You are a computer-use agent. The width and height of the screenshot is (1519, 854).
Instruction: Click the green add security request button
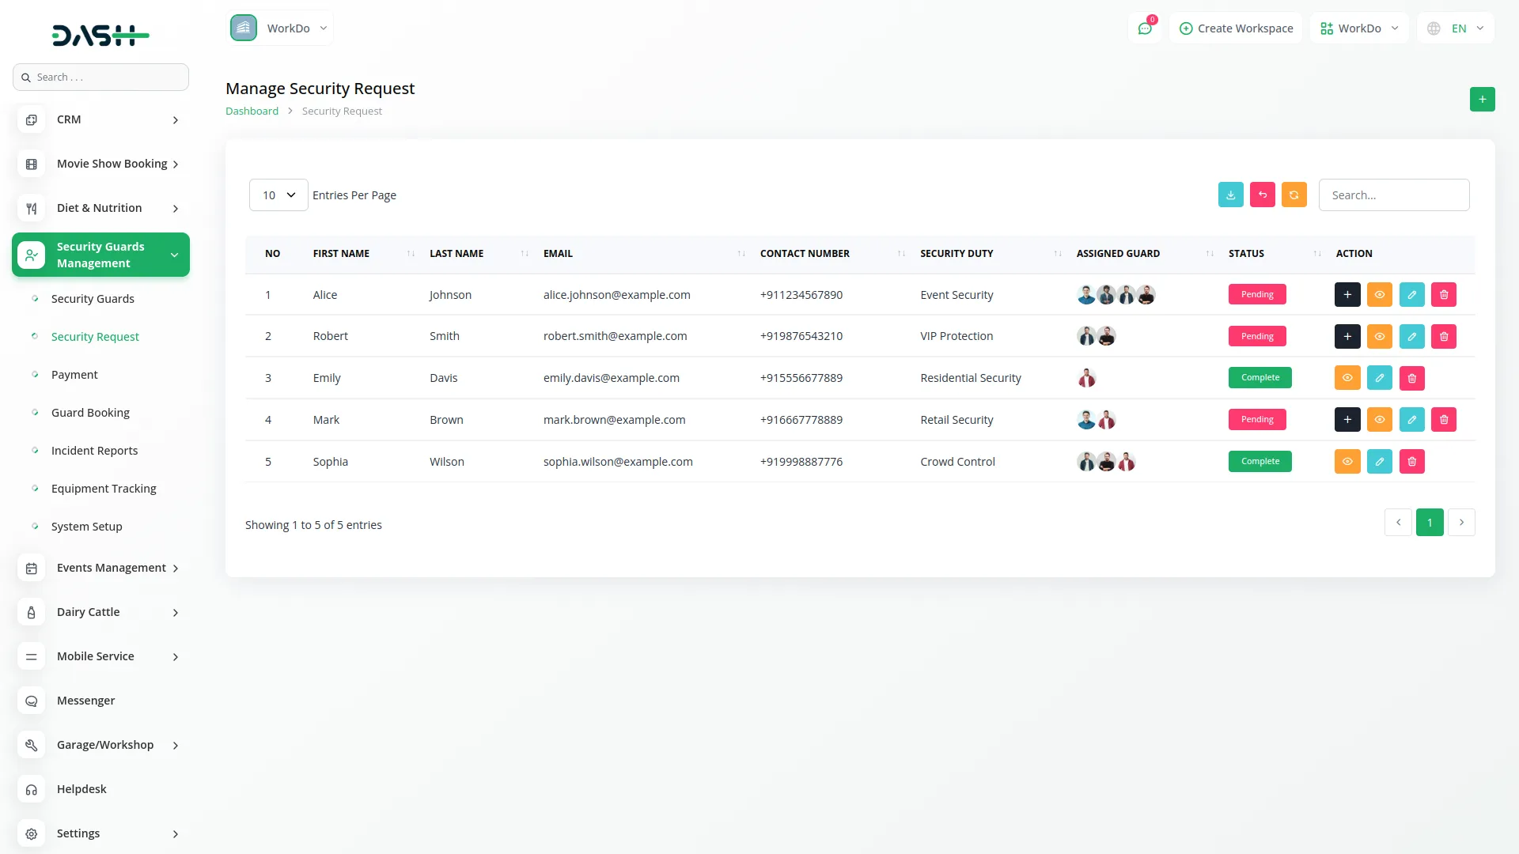click(x=1482, y=100)
